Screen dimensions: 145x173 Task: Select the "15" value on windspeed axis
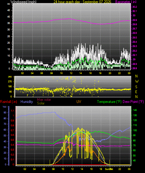(x=9, y=49)
